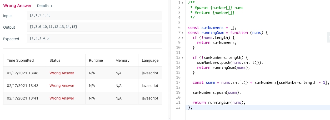Open the 13:48 Wrong Answer submission
This screenshot has width=330, height=120.
[62, 73]
